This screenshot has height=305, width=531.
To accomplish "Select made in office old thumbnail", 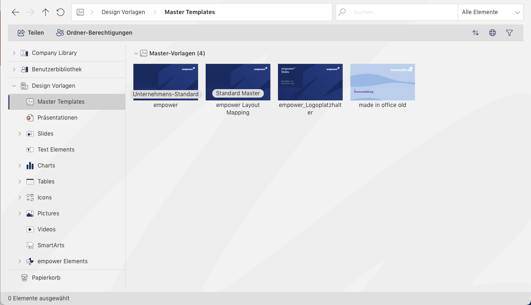I will click(382, 82).
